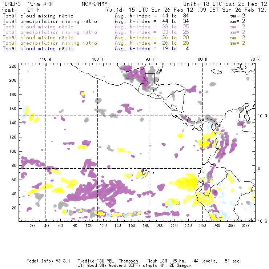Select '100' on the bottom horizontal axis

(89, 226)
